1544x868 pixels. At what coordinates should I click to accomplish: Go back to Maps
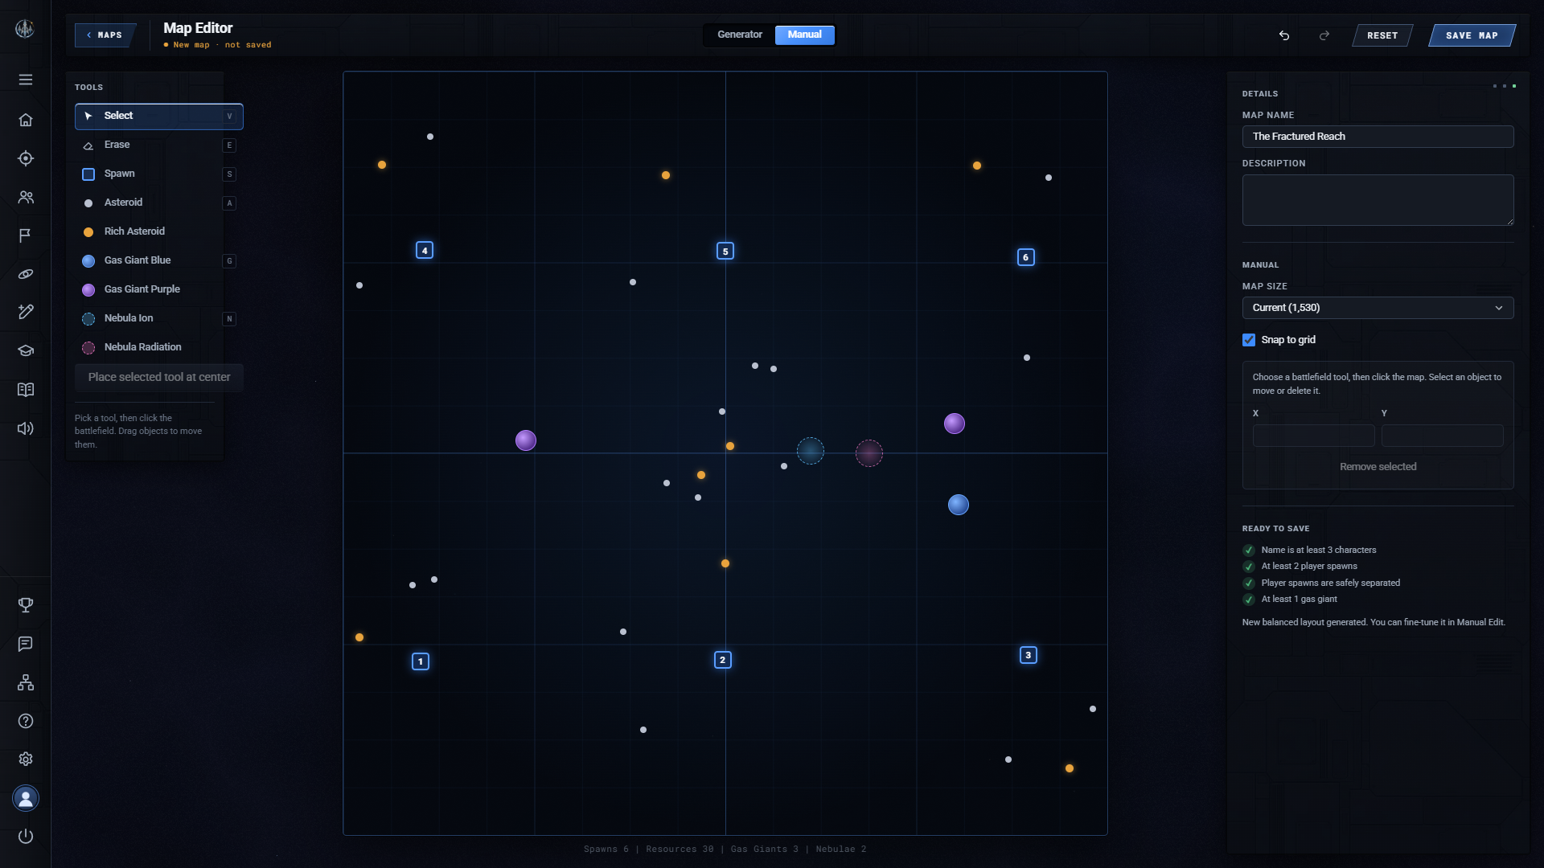(105, 35)
